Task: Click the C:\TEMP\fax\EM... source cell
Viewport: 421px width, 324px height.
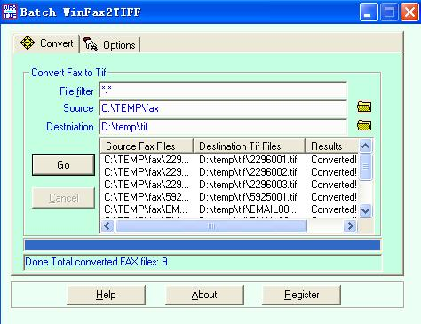Action: (x=146, y=209)
